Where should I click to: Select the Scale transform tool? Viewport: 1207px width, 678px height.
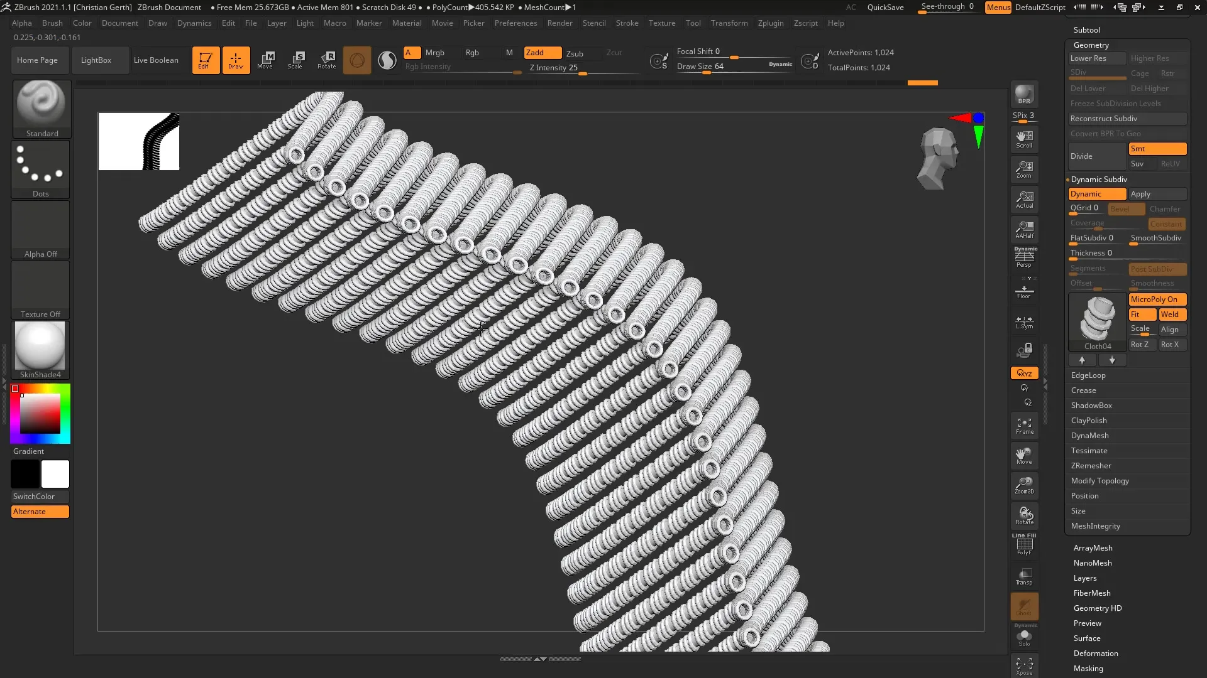(295, 60)
